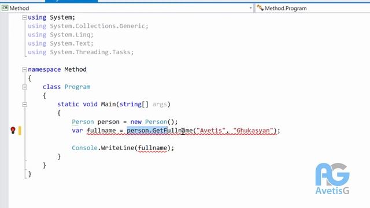This screenshot has width=370, height=208.
Task: Click 'System.Threading.Tasks' text
Action: pos(90,52)
